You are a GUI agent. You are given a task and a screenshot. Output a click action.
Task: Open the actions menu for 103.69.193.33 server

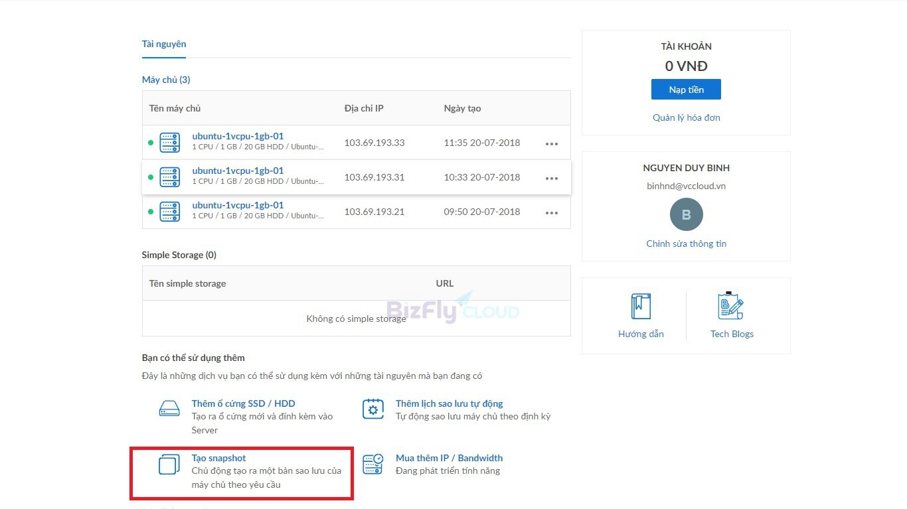pos(552,142)
